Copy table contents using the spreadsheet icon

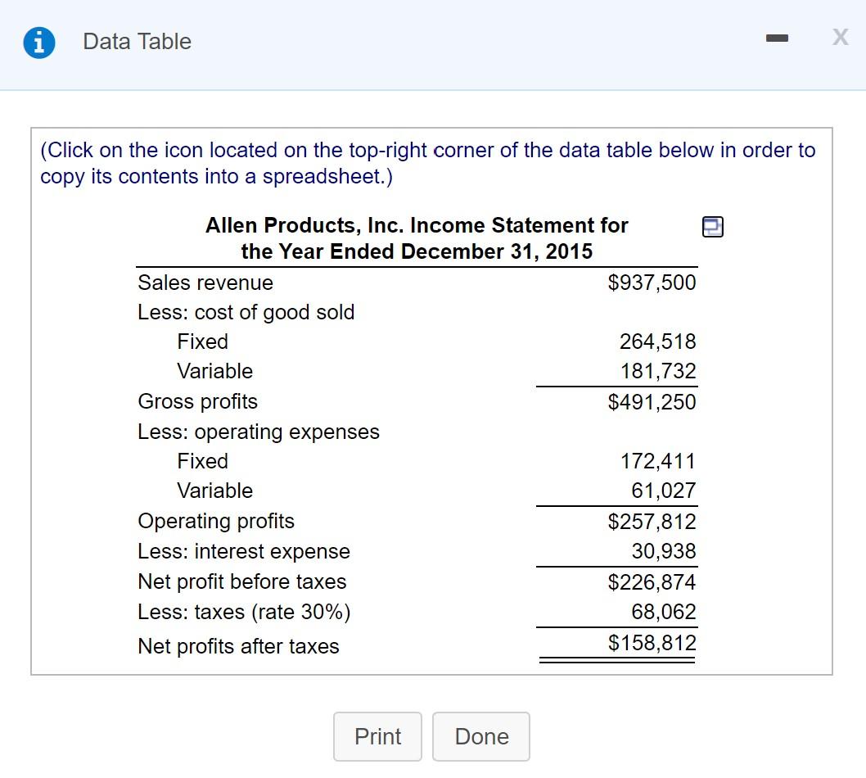point(712,227)
